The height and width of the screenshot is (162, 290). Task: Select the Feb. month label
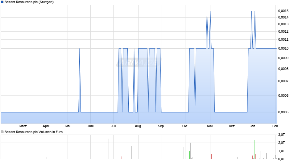tap(275, 126)
